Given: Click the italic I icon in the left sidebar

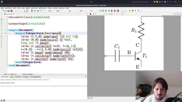Looking at the screenshot, I should [x=1, y=22].
